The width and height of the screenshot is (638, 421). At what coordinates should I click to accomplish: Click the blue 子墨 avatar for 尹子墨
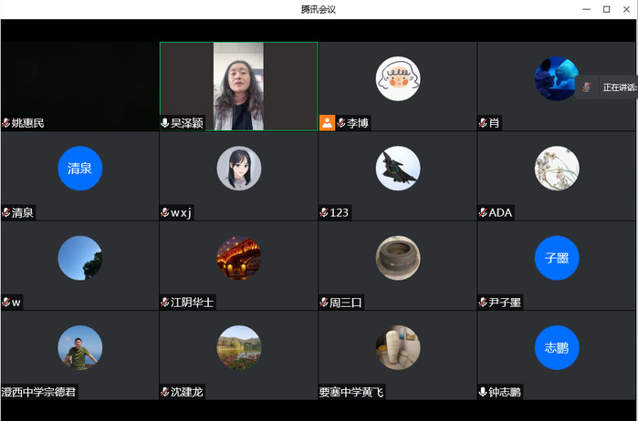pyautogui.click(x=556, y=258)
